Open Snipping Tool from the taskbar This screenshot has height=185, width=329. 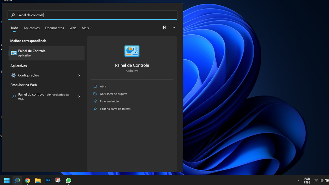click(x=58, y=181)
